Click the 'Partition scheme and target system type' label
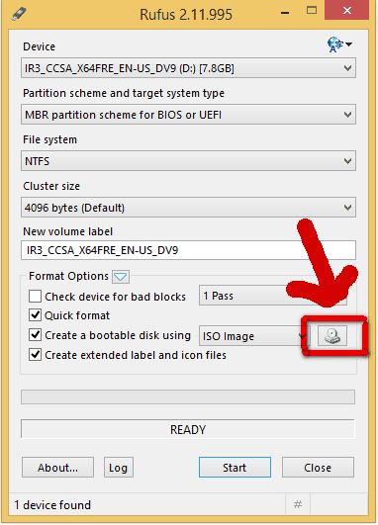Screen dimensions: 378x525 pyautogui.click(x=124, y=93)
